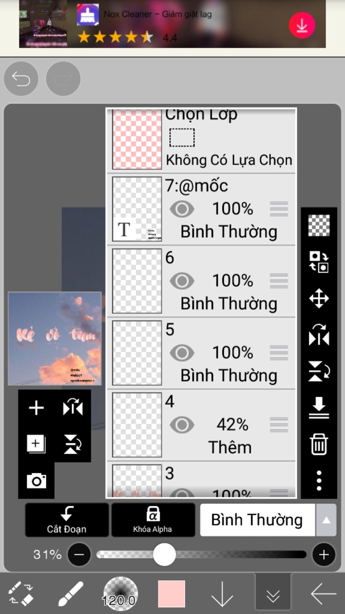Toggle the Khóa Alpha lock button
This screenshot has height=614, width=345.
[153, 520]
